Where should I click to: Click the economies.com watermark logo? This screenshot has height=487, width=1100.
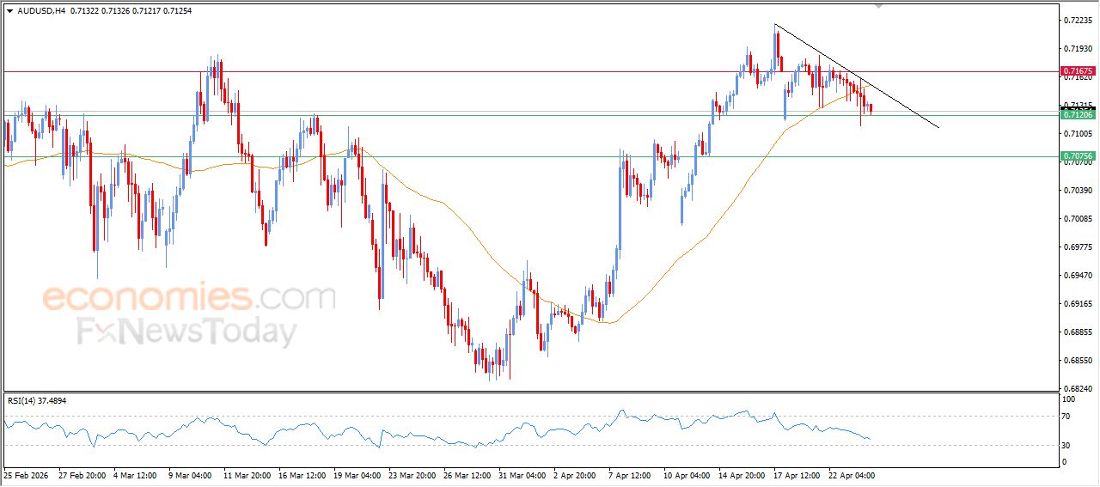(189, 298)
